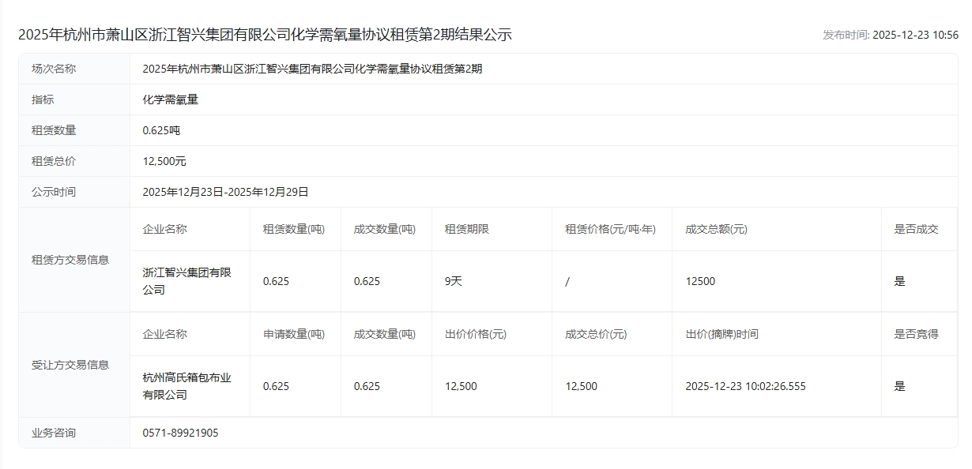This screenshot has height=469, width=972.
Task: Select the 9天 lease term value
Action: (x=453, y=281)
